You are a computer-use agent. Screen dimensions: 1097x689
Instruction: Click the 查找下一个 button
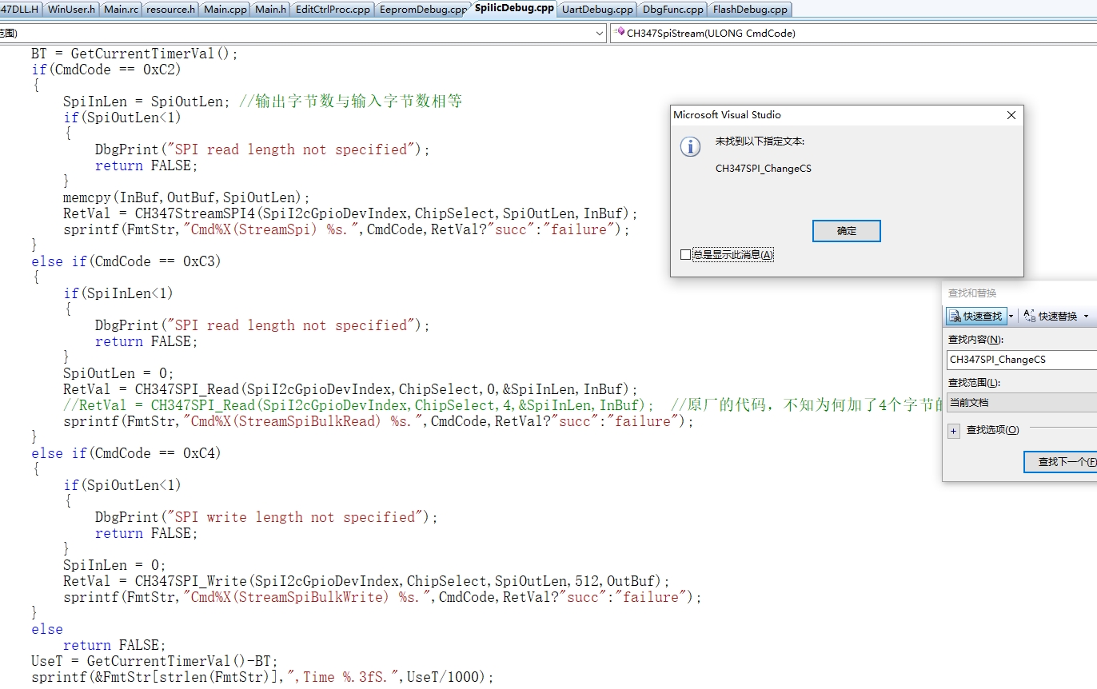[1060, 462]
